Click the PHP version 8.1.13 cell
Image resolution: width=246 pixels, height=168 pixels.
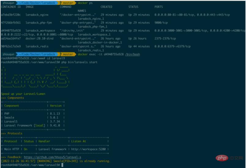[x=55, y=114]
